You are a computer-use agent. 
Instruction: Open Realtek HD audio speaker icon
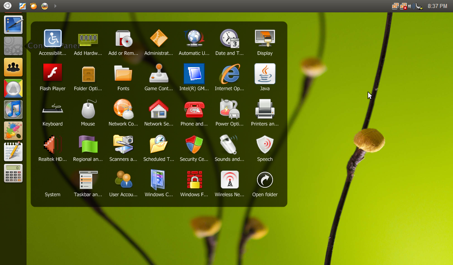(52, 144)
